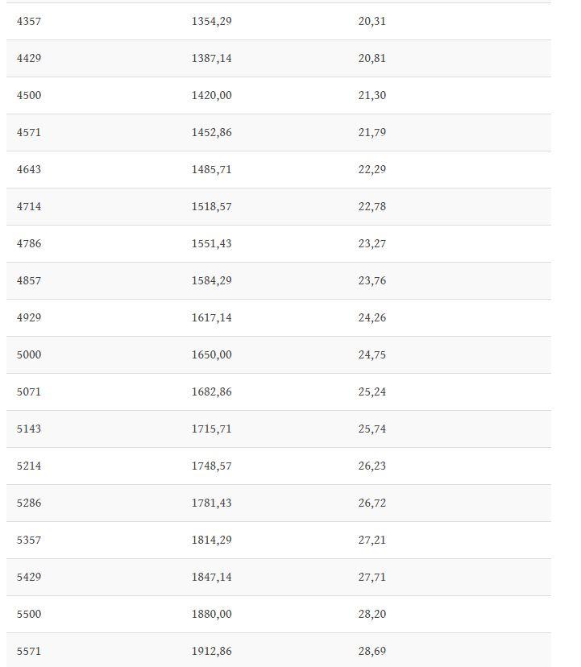This screenshot has height=667, width=581.
Task: Click the 24,26 entry
Action: tap(371, 318)
